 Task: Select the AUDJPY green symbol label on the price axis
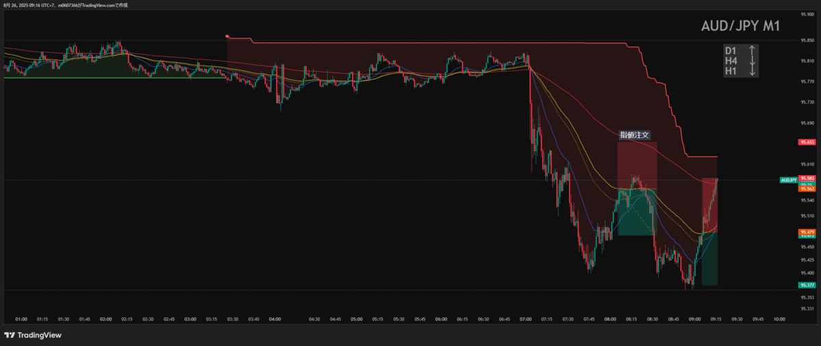pos(789,180)
